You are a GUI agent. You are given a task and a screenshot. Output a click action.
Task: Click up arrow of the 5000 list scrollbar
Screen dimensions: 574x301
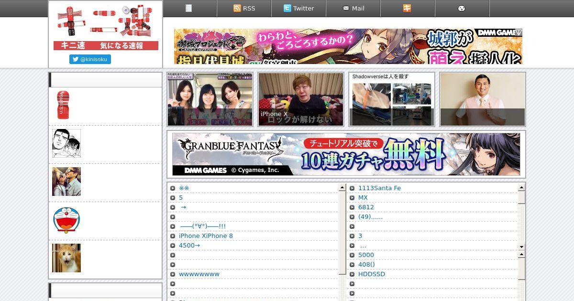pyautogui.click(x=521, y=255)
